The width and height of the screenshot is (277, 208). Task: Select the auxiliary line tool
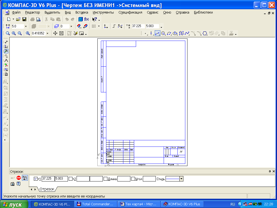point(151,33)
